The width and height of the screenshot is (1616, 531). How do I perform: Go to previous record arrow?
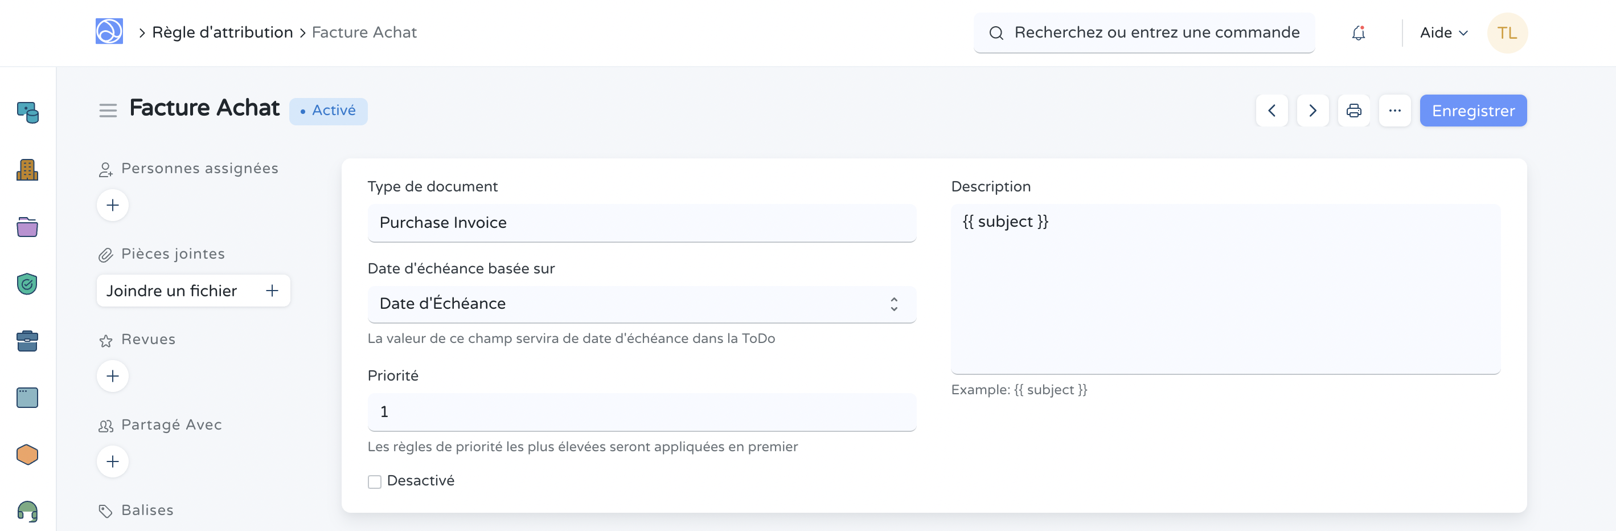(1272, 111)
